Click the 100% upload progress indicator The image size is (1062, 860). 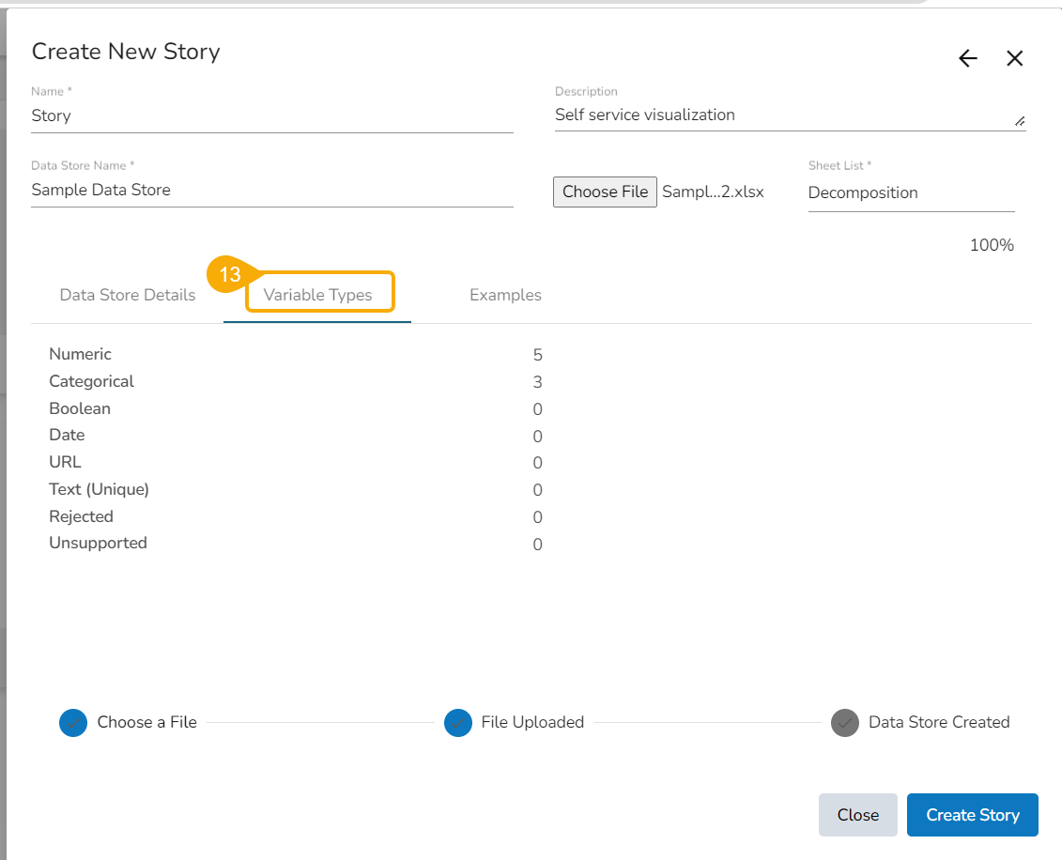tap(992, 245)
